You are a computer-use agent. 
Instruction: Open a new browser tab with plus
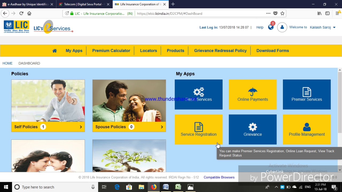click(x=173, y=4)
